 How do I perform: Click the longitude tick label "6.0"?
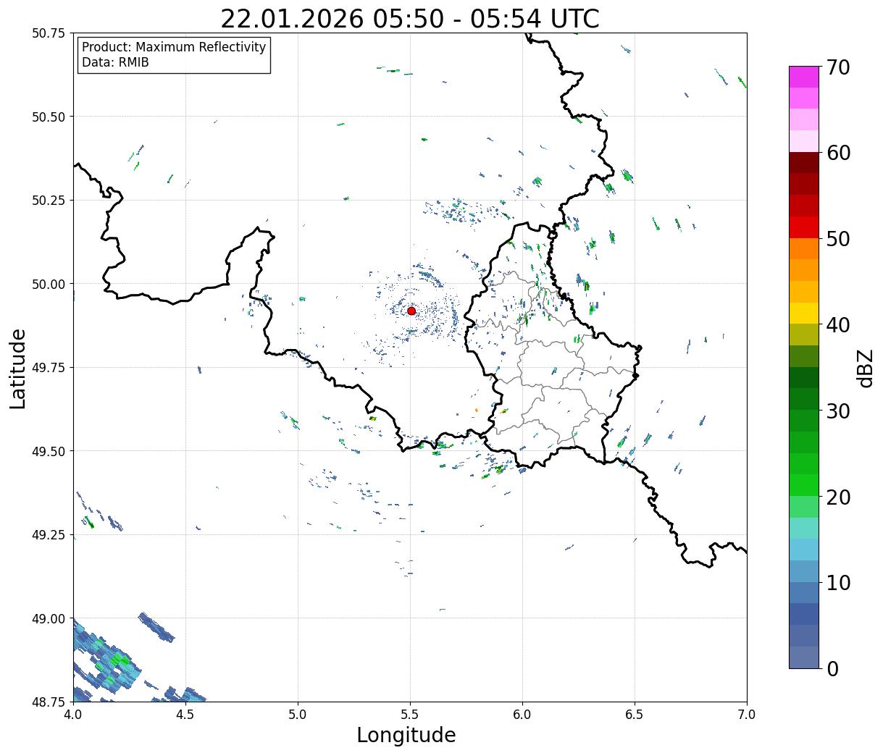[522, 715]
